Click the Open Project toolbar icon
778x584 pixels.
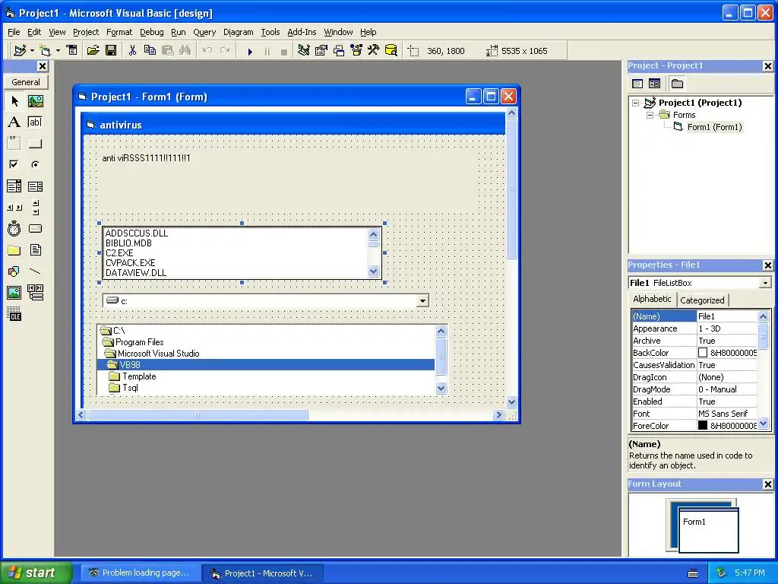(93, 51)
